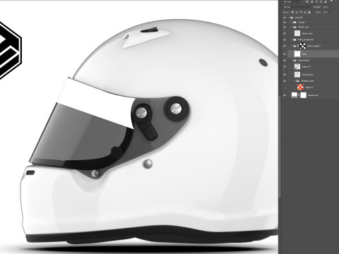Click the Selection_parts group folder icon

click(x=298, y=81)
